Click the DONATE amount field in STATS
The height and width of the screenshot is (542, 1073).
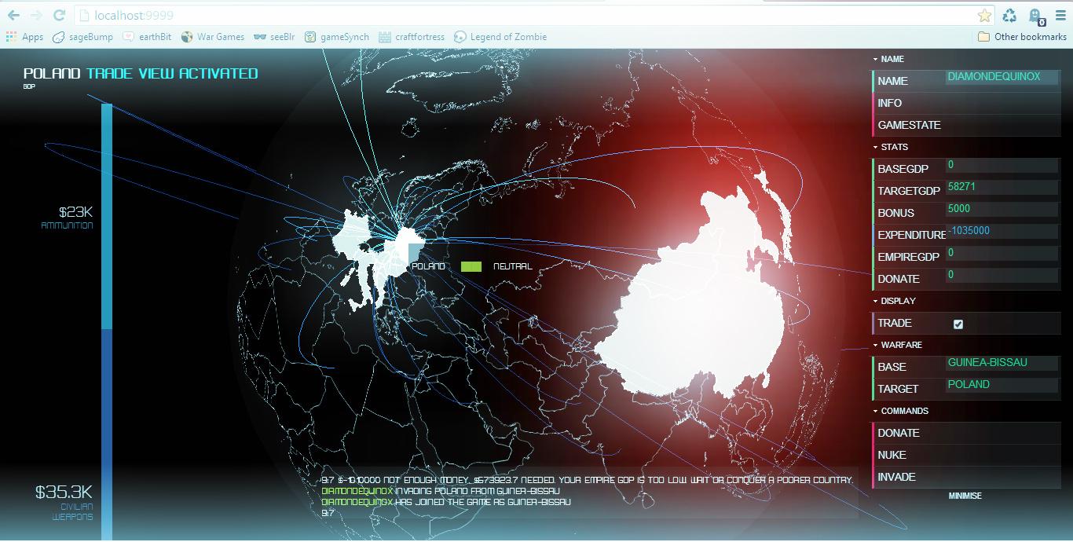[1002, 276]
